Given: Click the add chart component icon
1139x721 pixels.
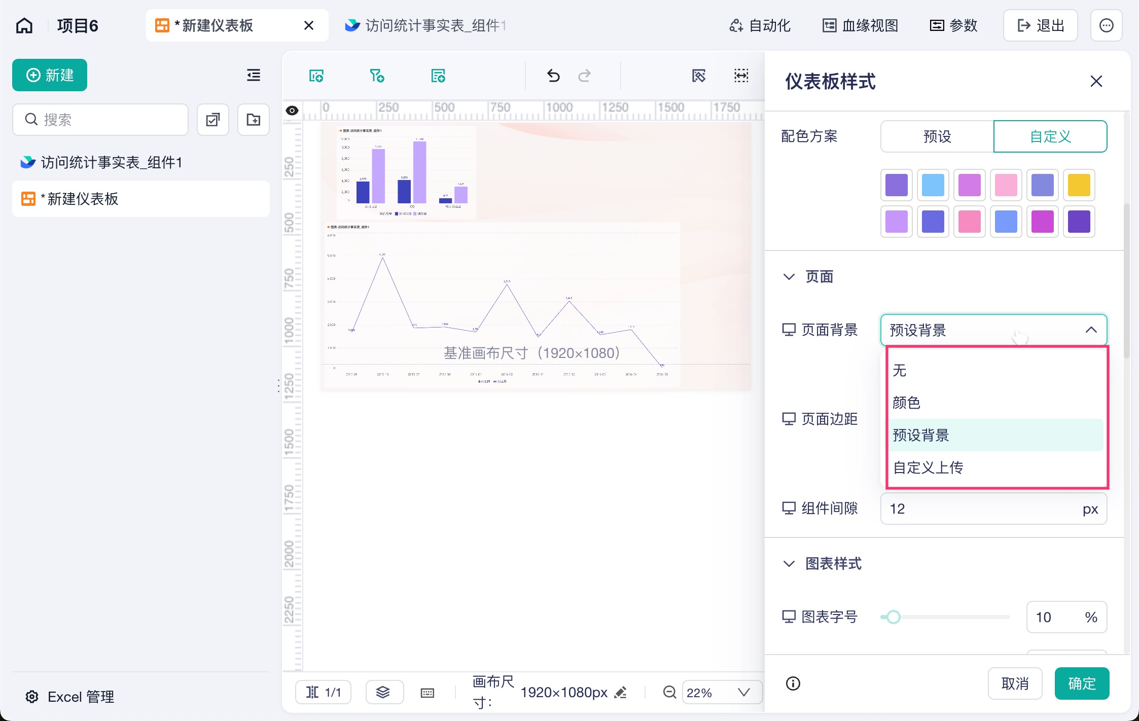Looking at the screenshot, I should pos(316,76).
